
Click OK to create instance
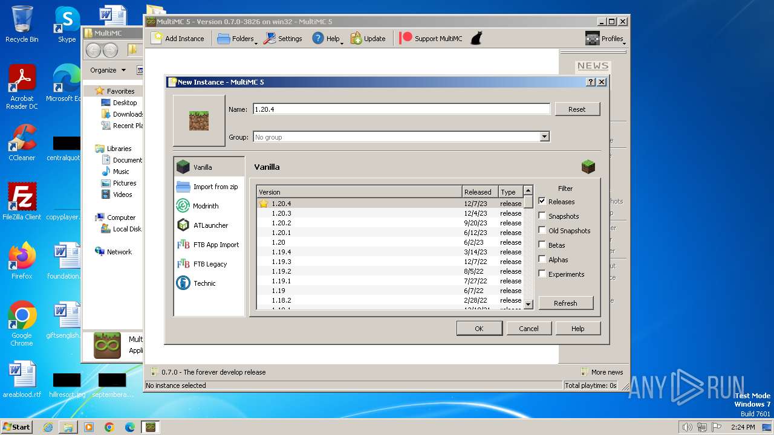point(479,329)
